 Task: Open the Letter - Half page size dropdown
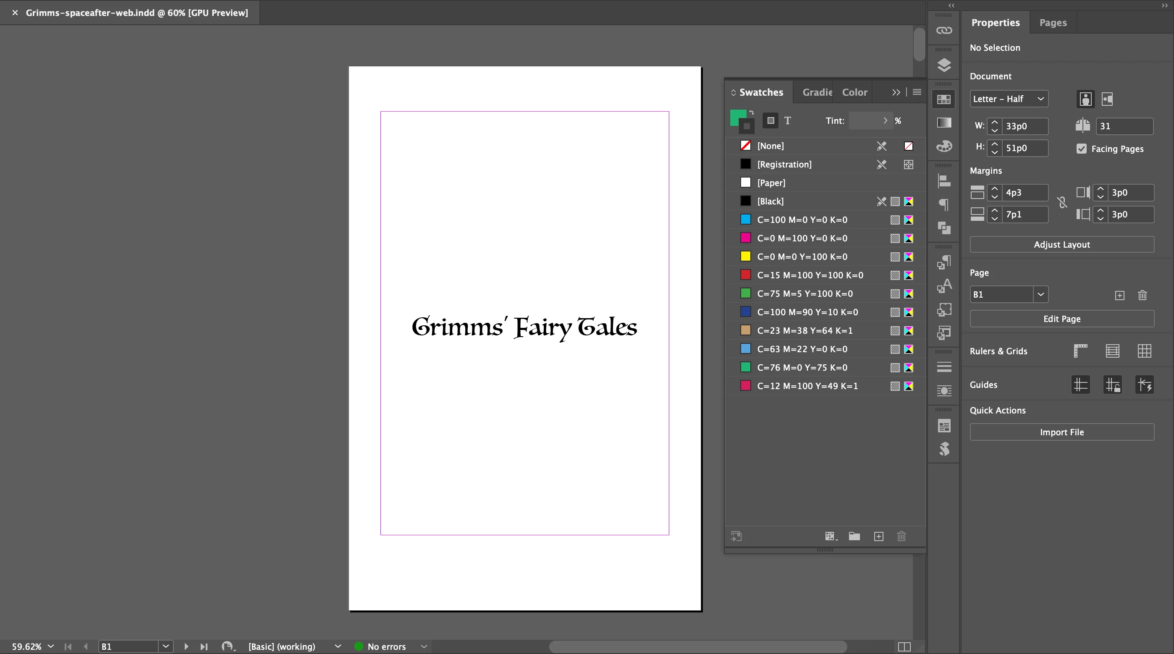(x=1009, y=99)
